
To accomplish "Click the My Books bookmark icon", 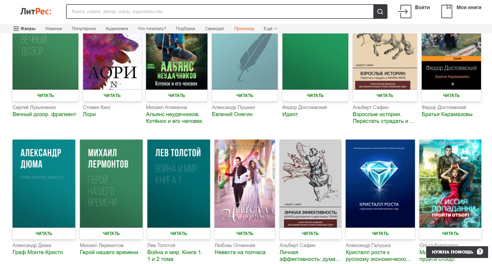I will 447,12.
